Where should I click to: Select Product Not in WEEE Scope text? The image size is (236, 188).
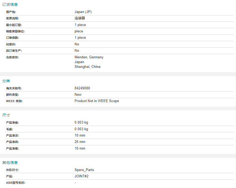(x=97, y=101)
